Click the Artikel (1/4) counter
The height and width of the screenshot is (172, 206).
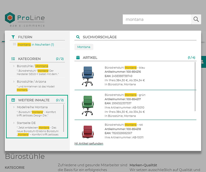point(192,57)
